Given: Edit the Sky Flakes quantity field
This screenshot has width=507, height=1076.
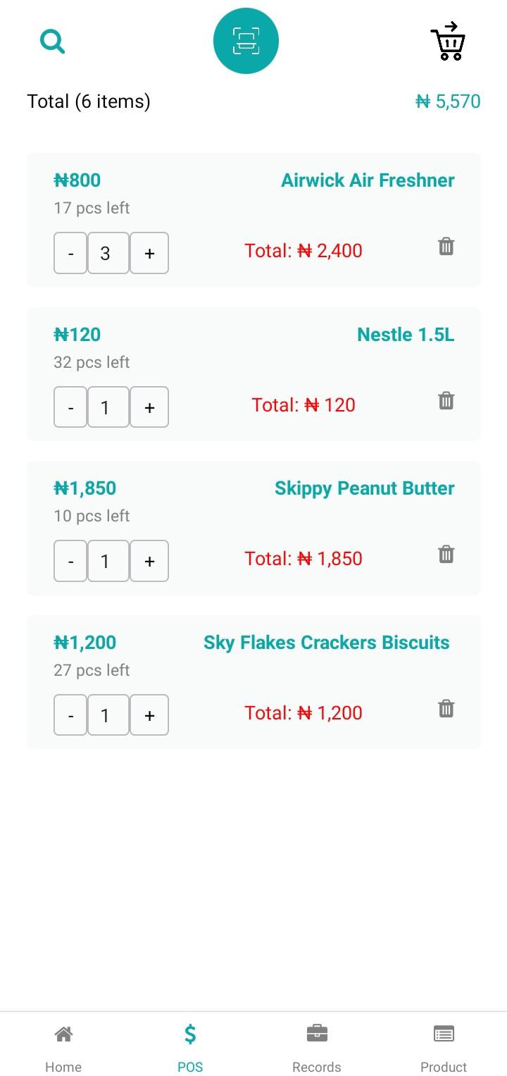Looking at the screenshot, I should click(x=108, y=715).
